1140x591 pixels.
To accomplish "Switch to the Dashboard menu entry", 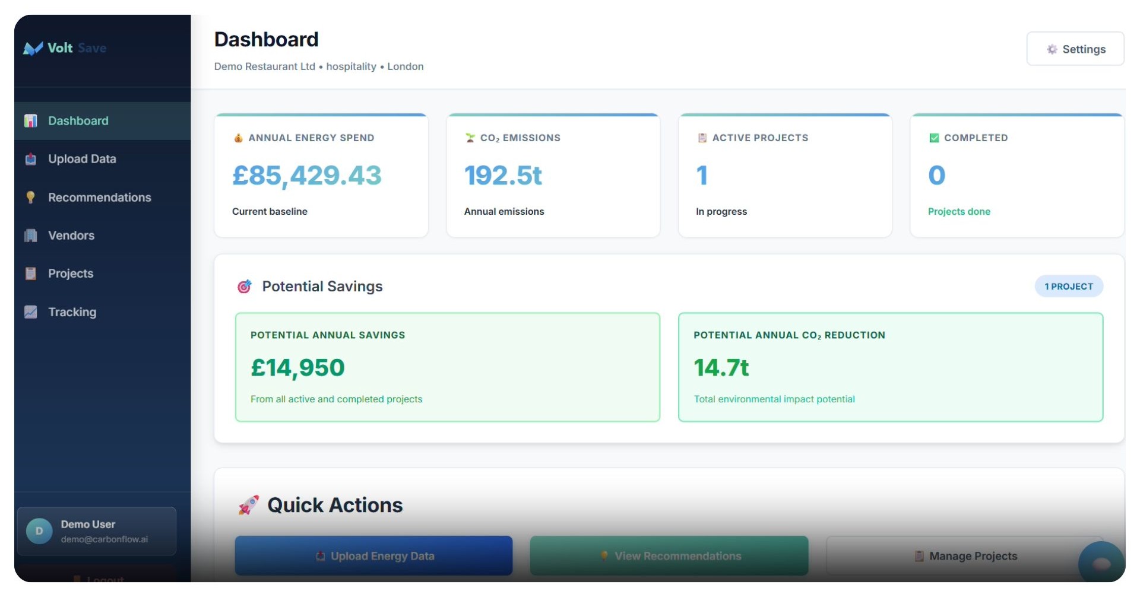I will [x=78, y=120].
